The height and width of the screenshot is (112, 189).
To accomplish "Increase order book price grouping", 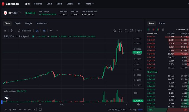I will [x=187, y=29].
